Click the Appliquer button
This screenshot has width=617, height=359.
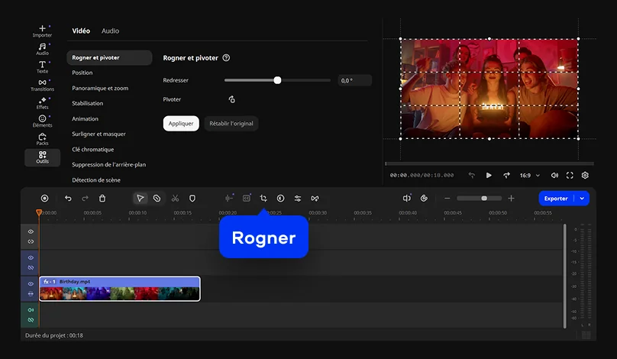click(181, 123)
